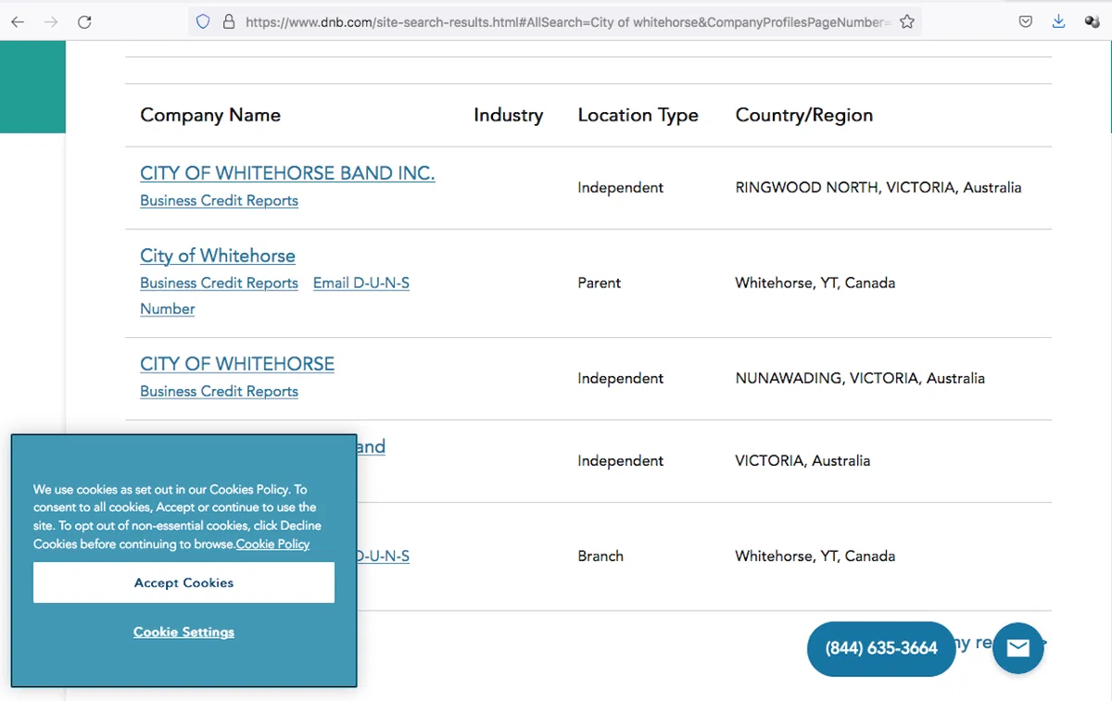Click the Parent location type cell
1112x701 pixels.
(x=600, y=282)
